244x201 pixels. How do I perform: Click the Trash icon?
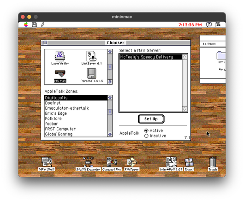tap(213, 164)
